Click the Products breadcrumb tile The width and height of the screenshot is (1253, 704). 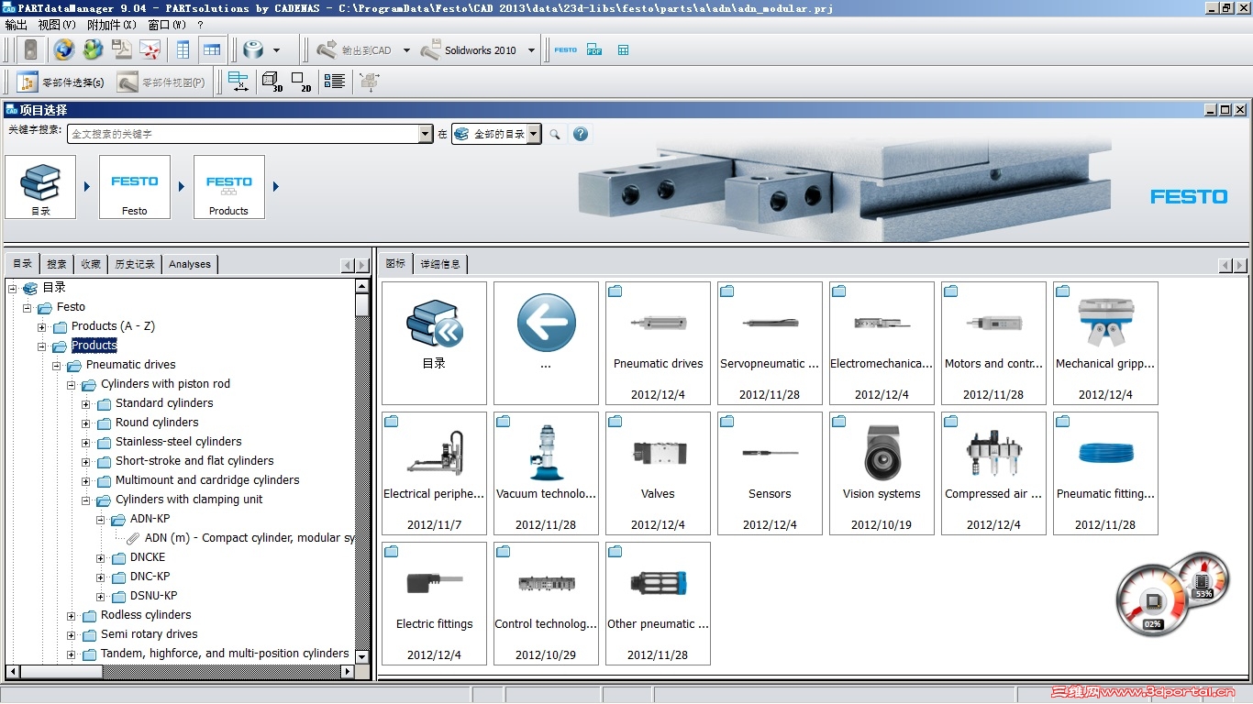click(229, 187)
